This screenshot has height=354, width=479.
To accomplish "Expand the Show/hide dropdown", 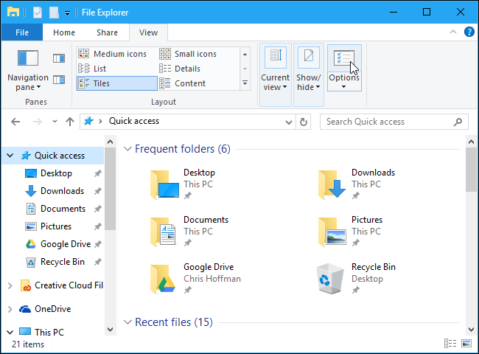I will pyautogui.click(x=308, y=82).
